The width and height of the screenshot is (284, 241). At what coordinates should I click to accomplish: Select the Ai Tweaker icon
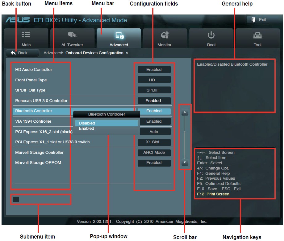[x=72, y=35]
